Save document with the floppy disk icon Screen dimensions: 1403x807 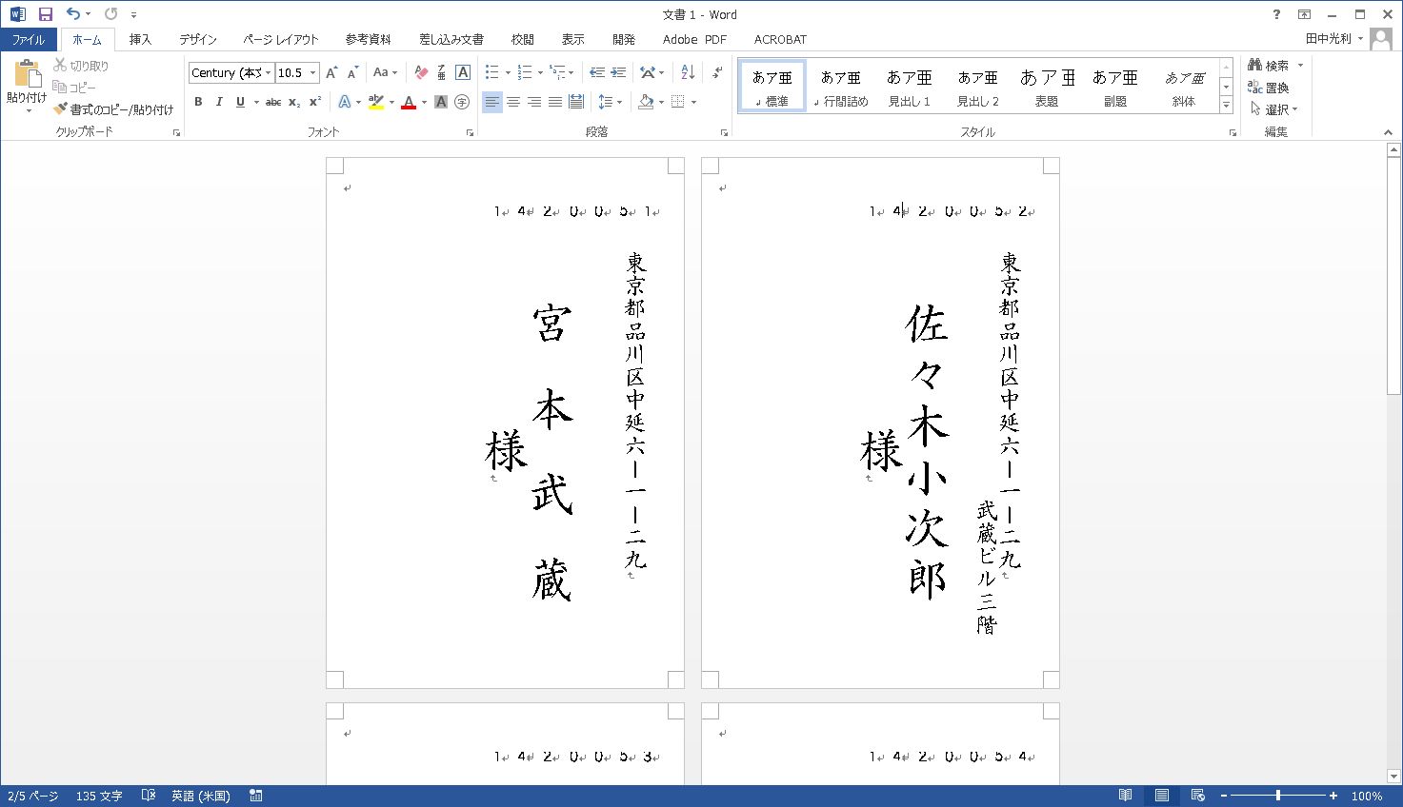pyautogui.click(x=45, y=14)
